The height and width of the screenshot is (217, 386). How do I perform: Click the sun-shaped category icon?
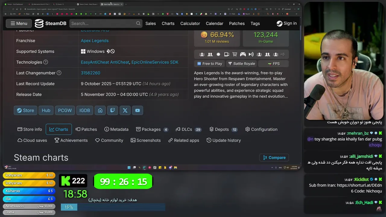click(x=218, y=54)
